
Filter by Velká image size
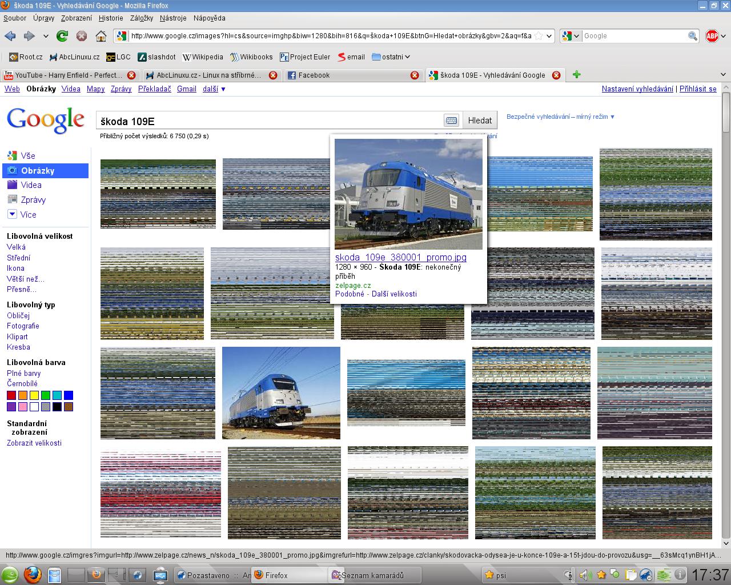[16, 247]
